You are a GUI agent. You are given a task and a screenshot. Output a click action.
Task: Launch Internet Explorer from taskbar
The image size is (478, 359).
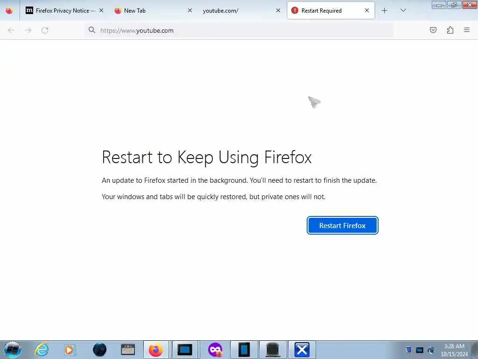pyautogui.click(x=42, y=350)
